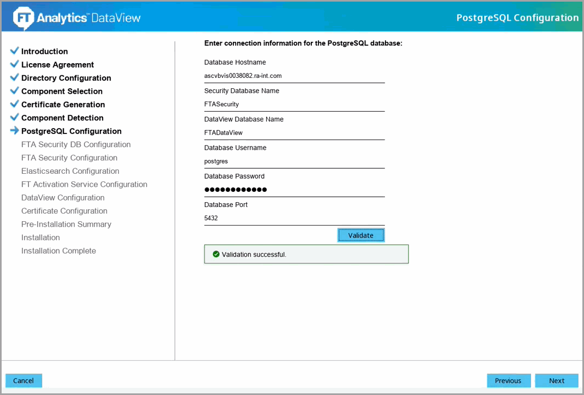
Task: Go back using the Previous button
Action: (x=508, y=381)
